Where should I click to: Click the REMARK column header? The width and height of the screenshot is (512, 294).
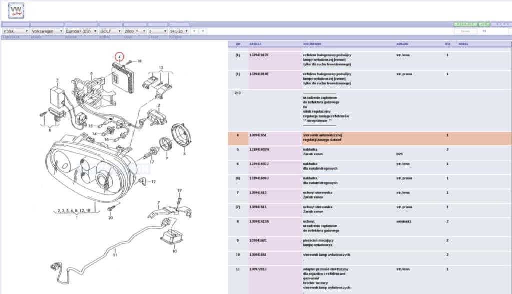pyautogui.click(x=402, y=44)
